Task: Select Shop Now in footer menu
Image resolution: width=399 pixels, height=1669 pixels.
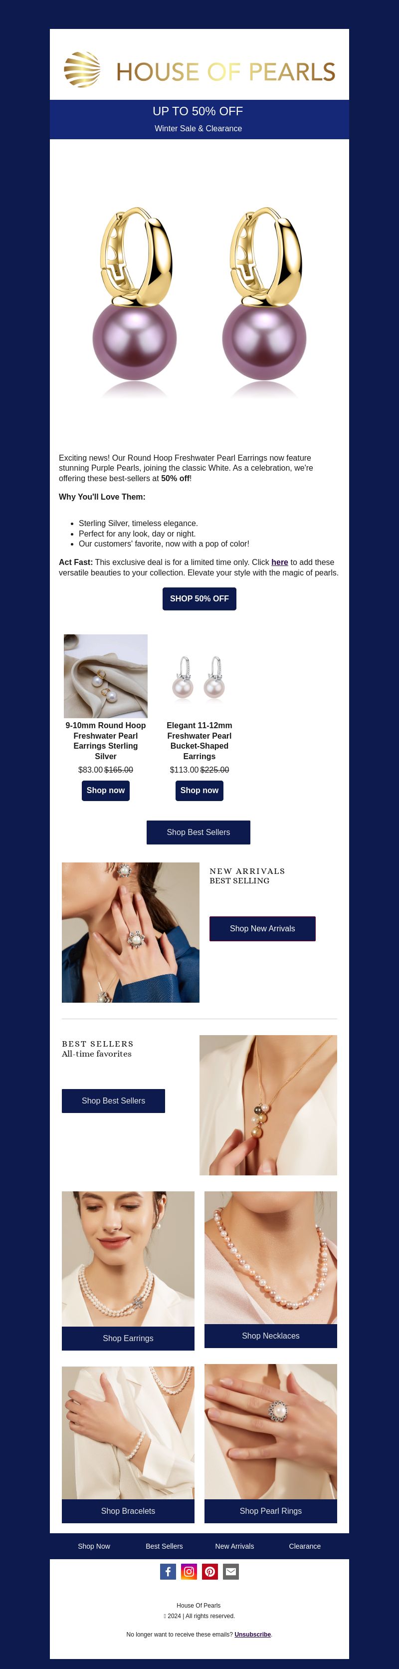Action: [x=94, y=1546]
